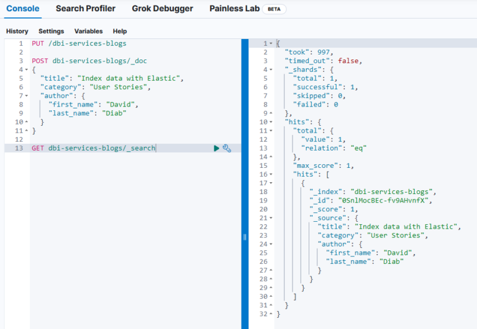
Task: Click the GET dbi-services-blogs/_search line
Action: (93, 148)
